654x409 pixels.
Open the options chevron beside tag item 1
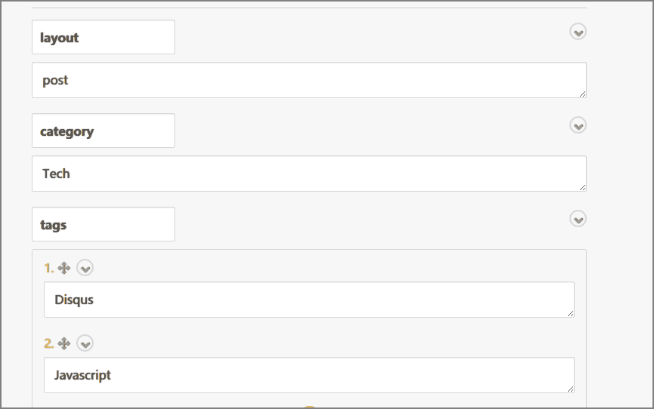coord(85,268)
